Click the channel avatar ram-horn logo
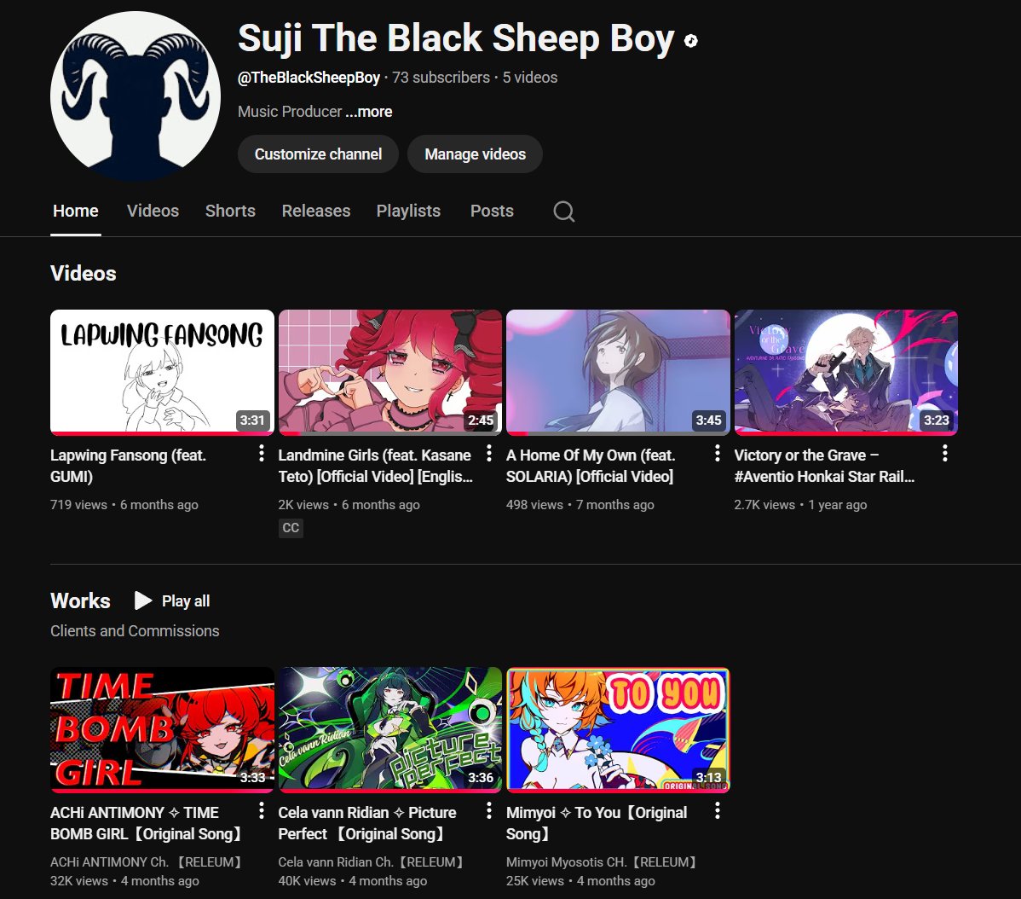The width and height of the screenshot is (1021, 899). 136,96
